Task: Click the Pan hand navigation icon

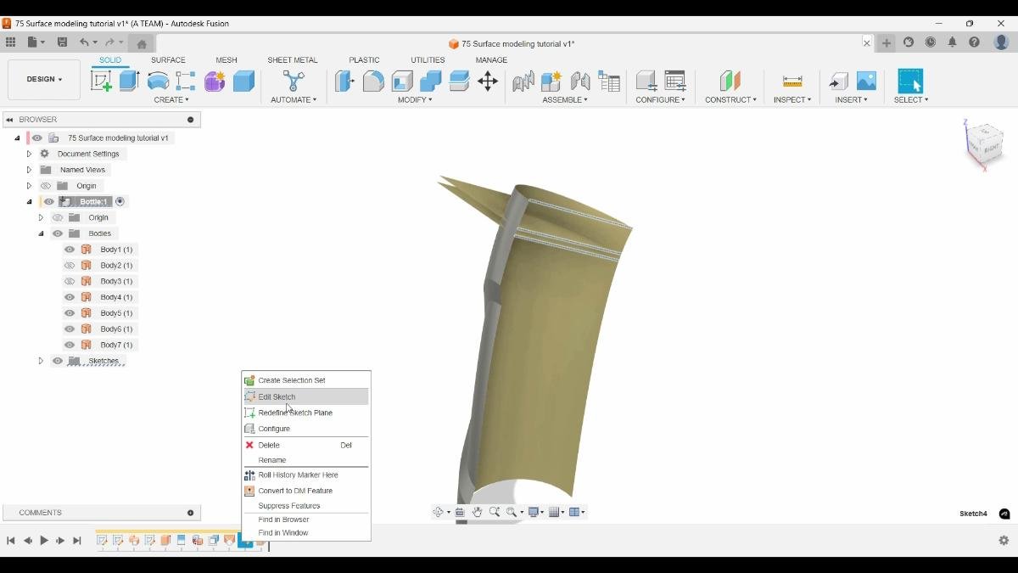Action: (477, 512)
